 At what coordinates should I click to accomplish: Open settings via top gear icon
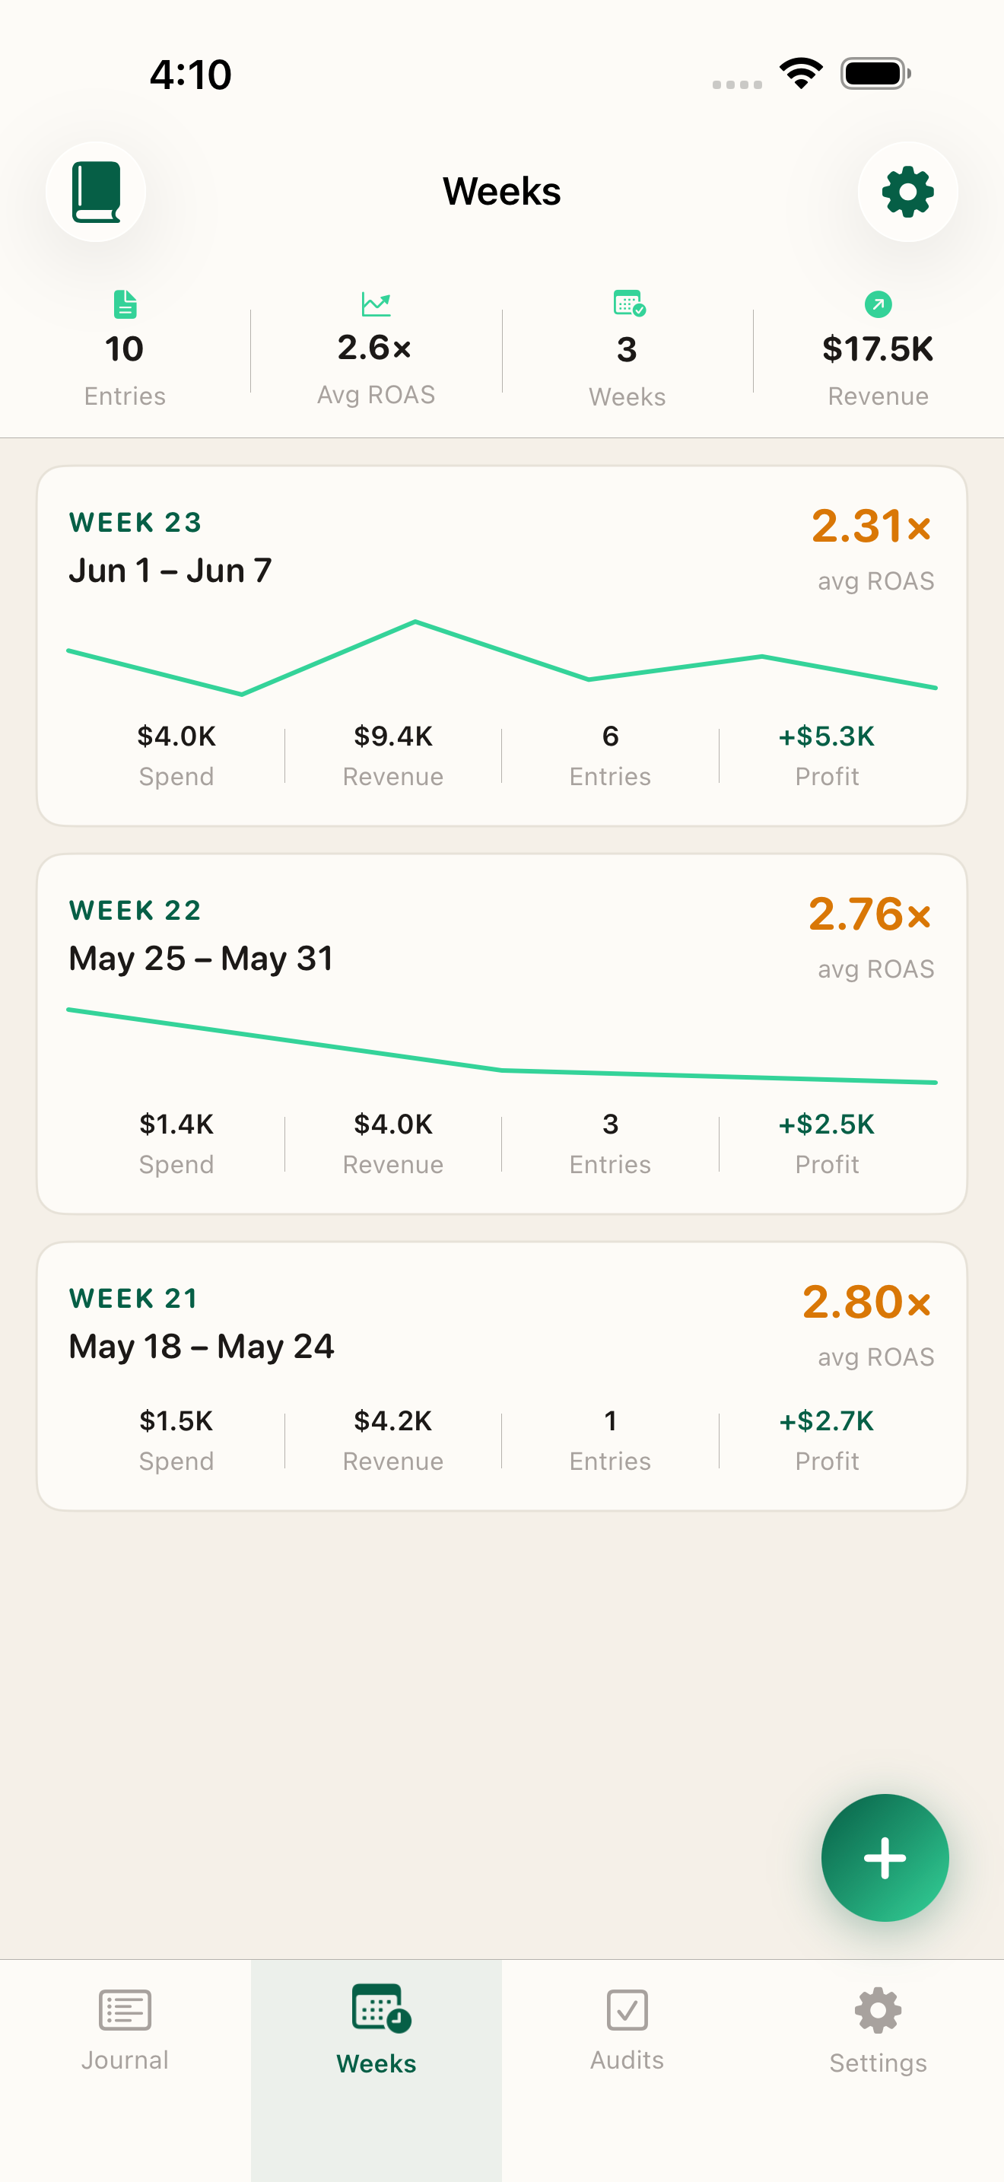[x=907, y=192]
